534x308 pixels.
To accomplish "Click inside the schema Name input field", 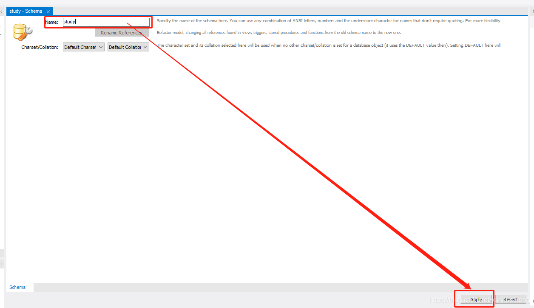I will 106,22.
